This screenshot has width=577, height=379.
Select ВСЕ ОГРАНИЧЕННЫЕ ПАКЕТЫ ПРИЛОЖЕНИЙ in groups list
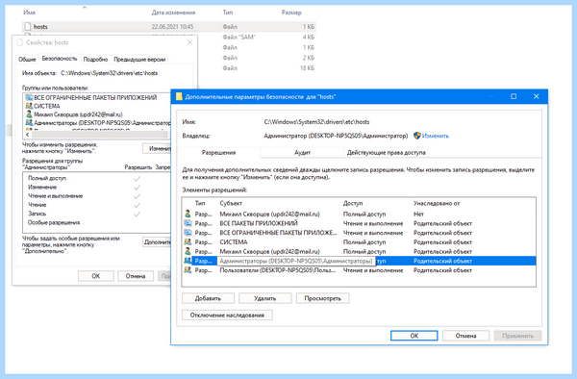point(95,97)
